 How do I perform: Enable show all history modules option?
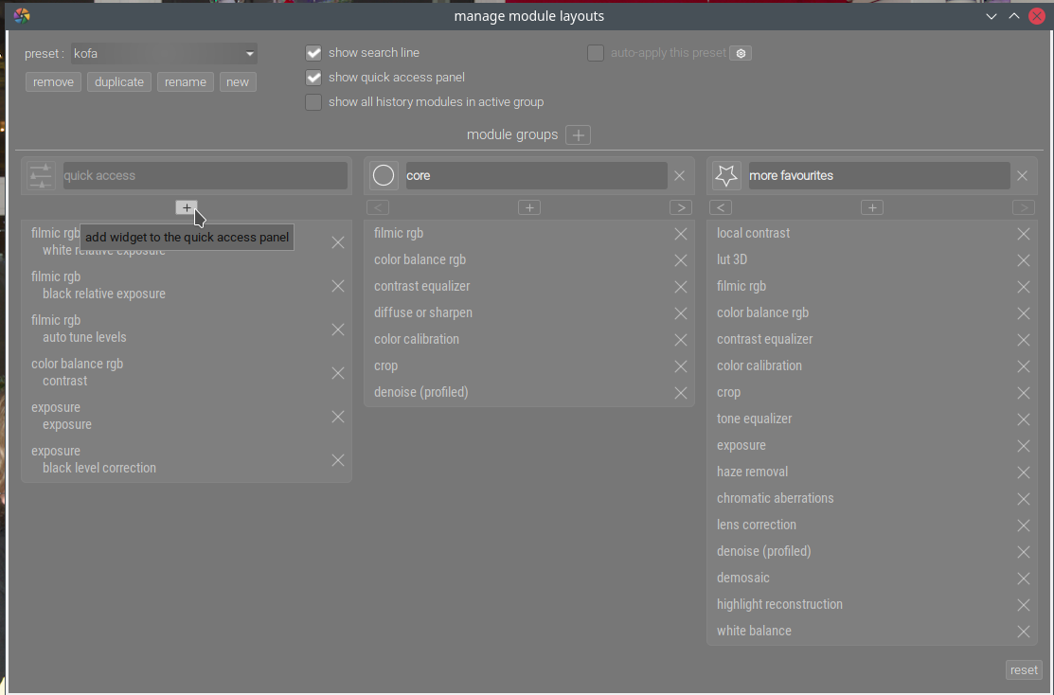(313, 102)
